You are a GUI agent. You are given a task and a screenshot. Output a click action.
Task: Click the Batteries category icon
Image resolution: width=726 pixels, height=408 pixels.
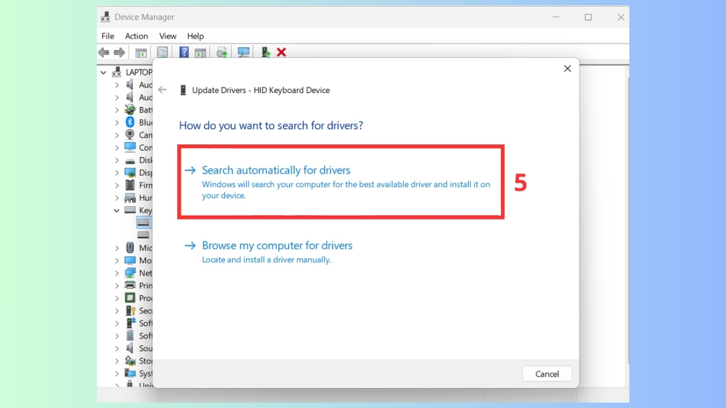(x=129, y=109)
